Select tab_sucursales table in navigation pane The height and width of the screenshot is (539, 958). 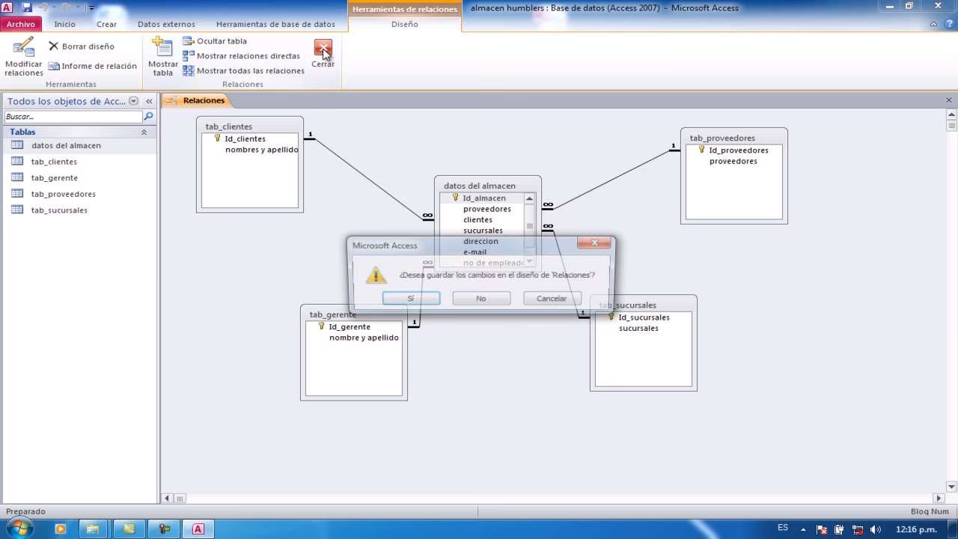pos(79,210)
